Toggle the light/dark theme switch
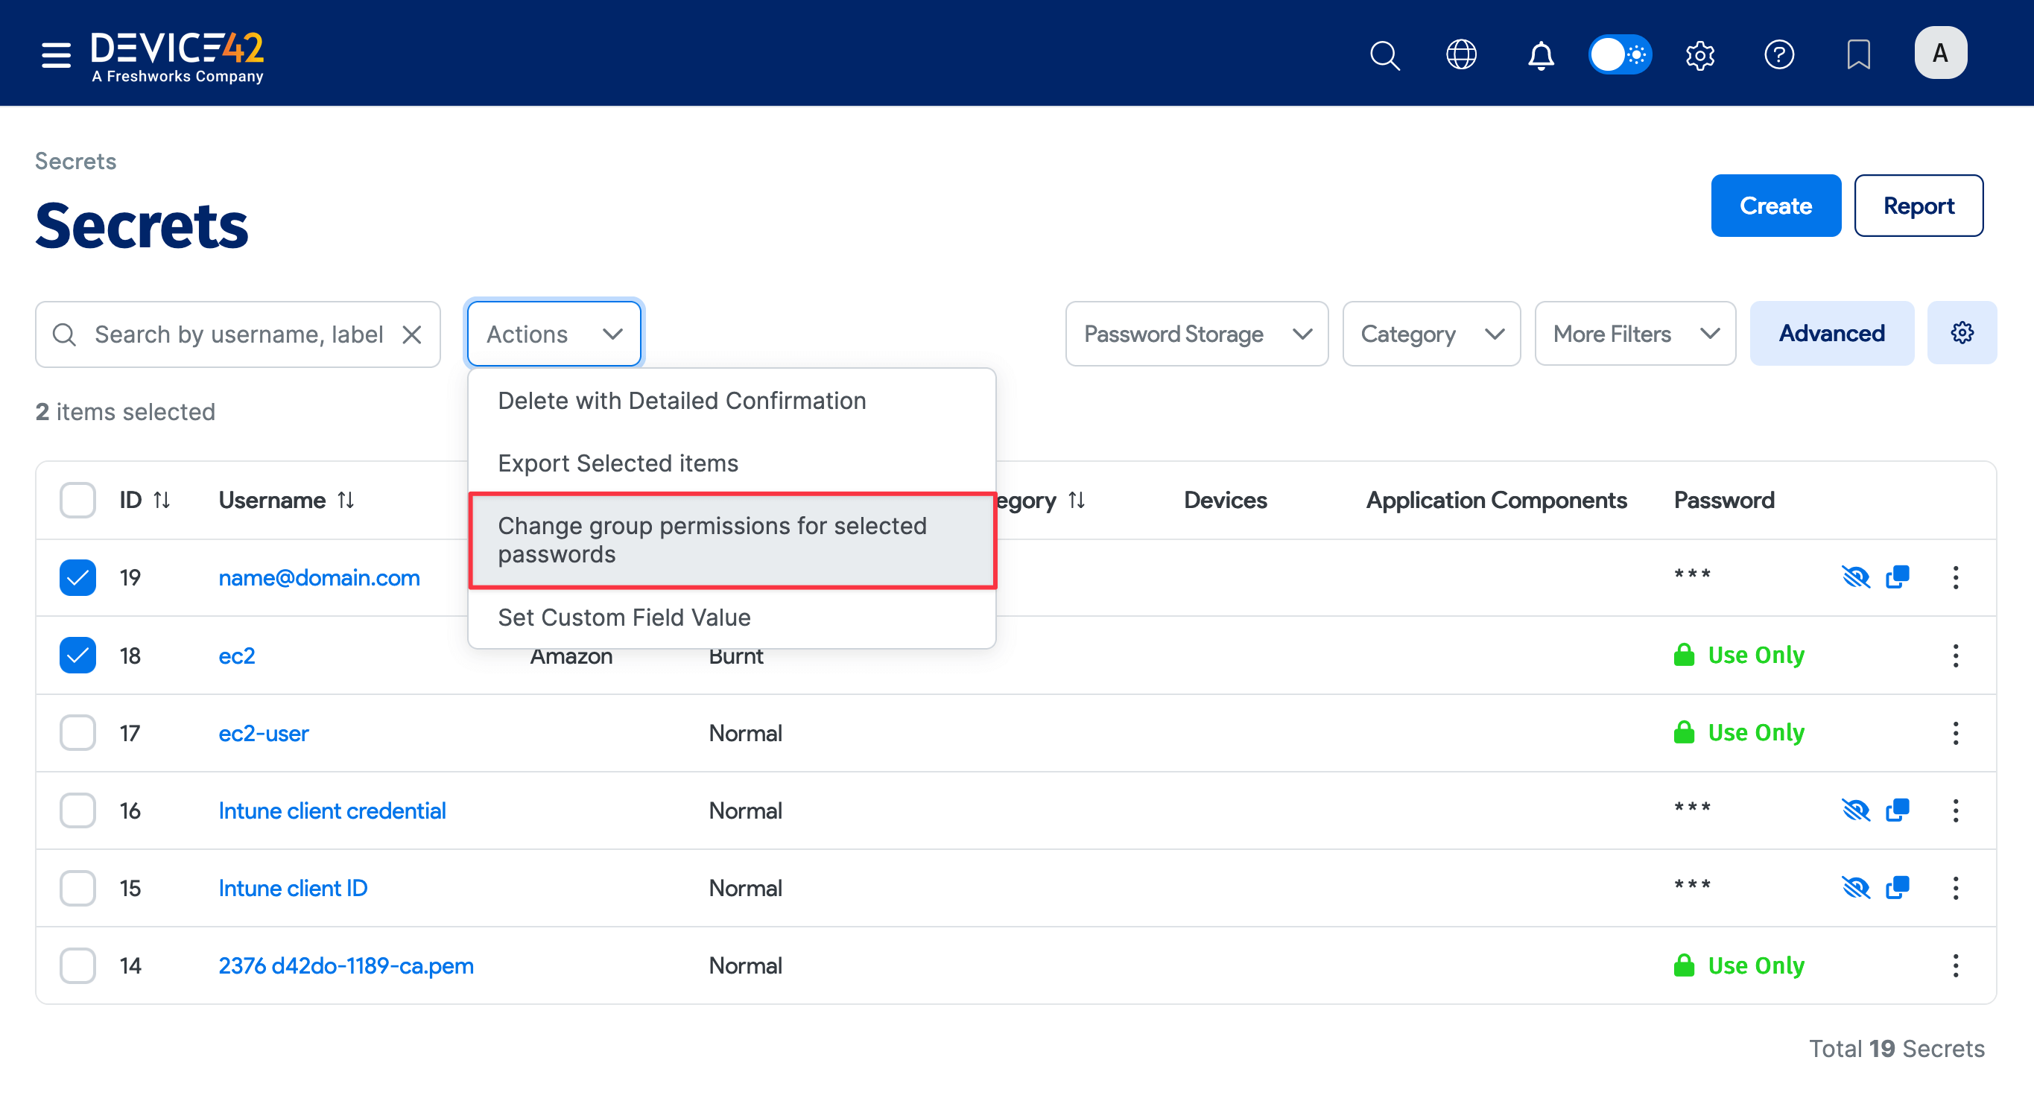The width and height of the screenshot is (2034, 1098). 1620,54
